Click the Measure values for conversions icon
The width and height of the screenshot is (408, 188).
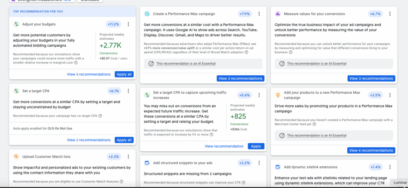(x=278, y=14)
